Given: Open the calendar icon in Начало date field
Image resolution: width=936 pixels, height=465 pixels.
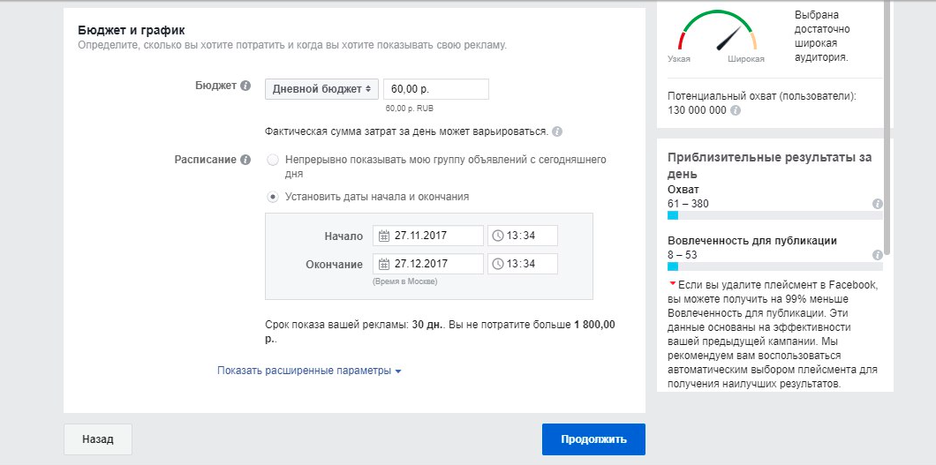Looking at the screenshot, I should click(x=383, y=236).
